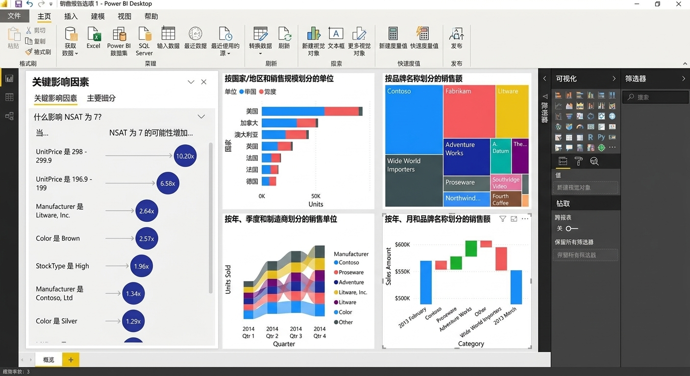
Task: Select the R script visual
Action: (x=591, y=137)
